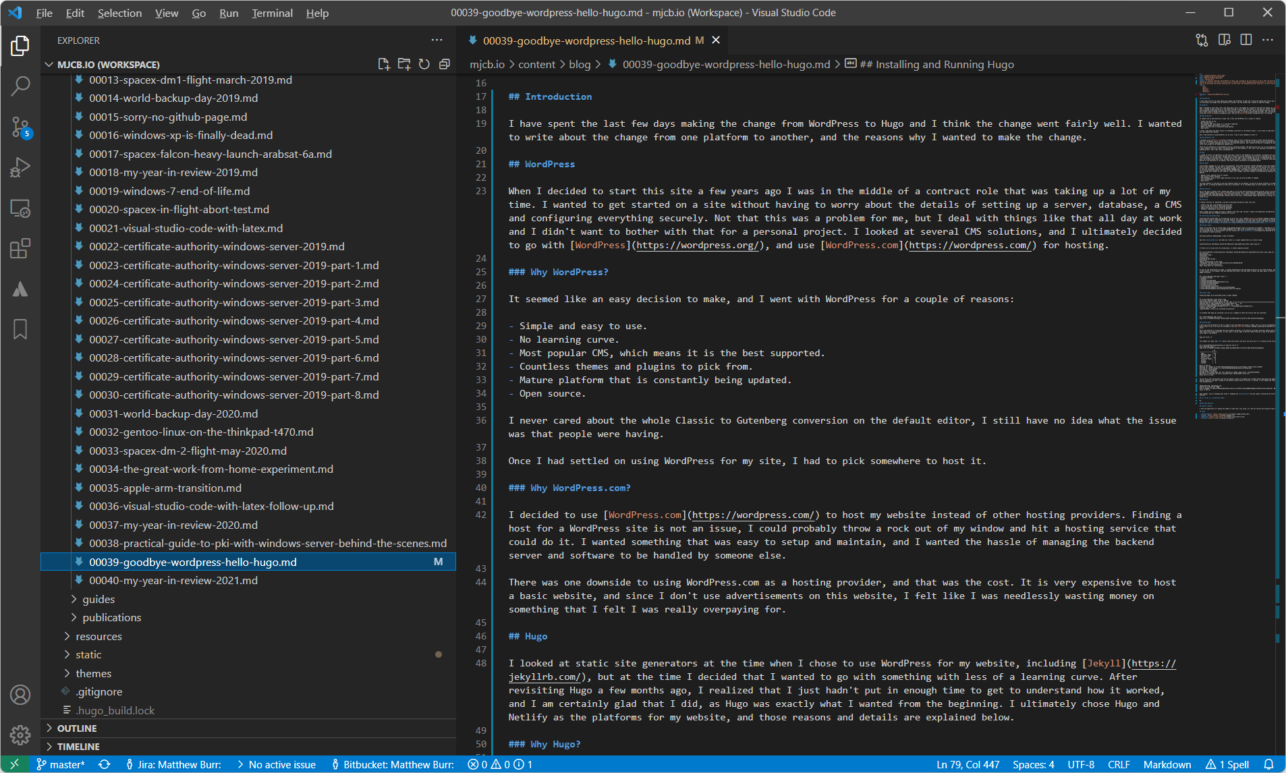1286x773 pixels.
Task: Click No active issue status item
Action: pyautogui.click(x=276, y=764)
